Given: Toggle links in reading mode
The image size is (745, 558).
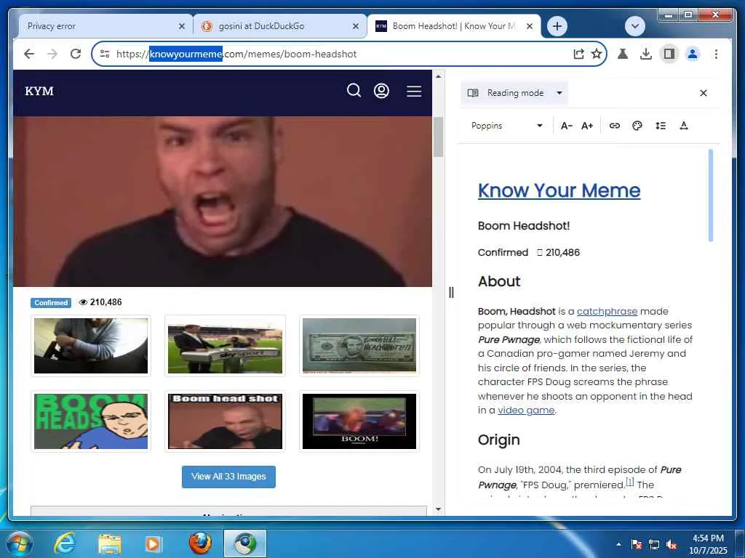Looking at the screenshot, I should point(614,126).
